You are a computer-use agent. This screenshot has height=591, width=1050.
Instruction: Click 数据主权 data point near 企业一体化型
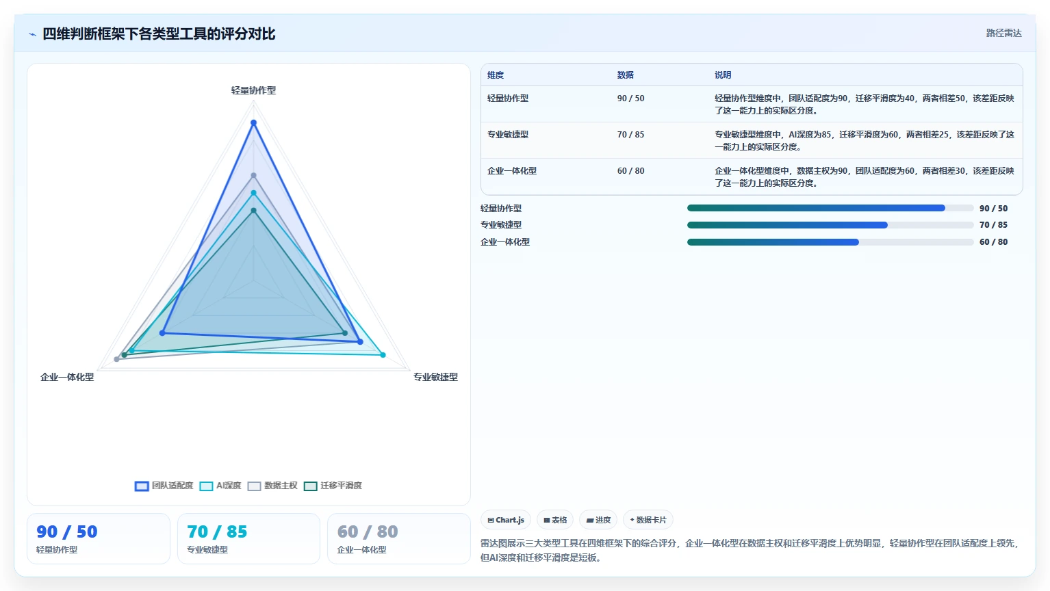tap(116, 359)
